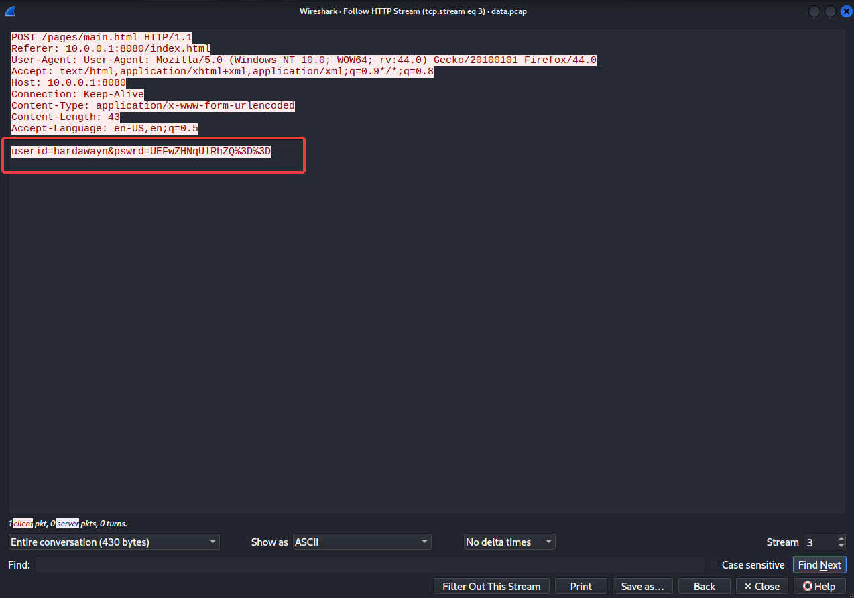Screen dimensions: 854x598
Task: Click the Connection: Keep-Alive line
Action: point(78,95)
